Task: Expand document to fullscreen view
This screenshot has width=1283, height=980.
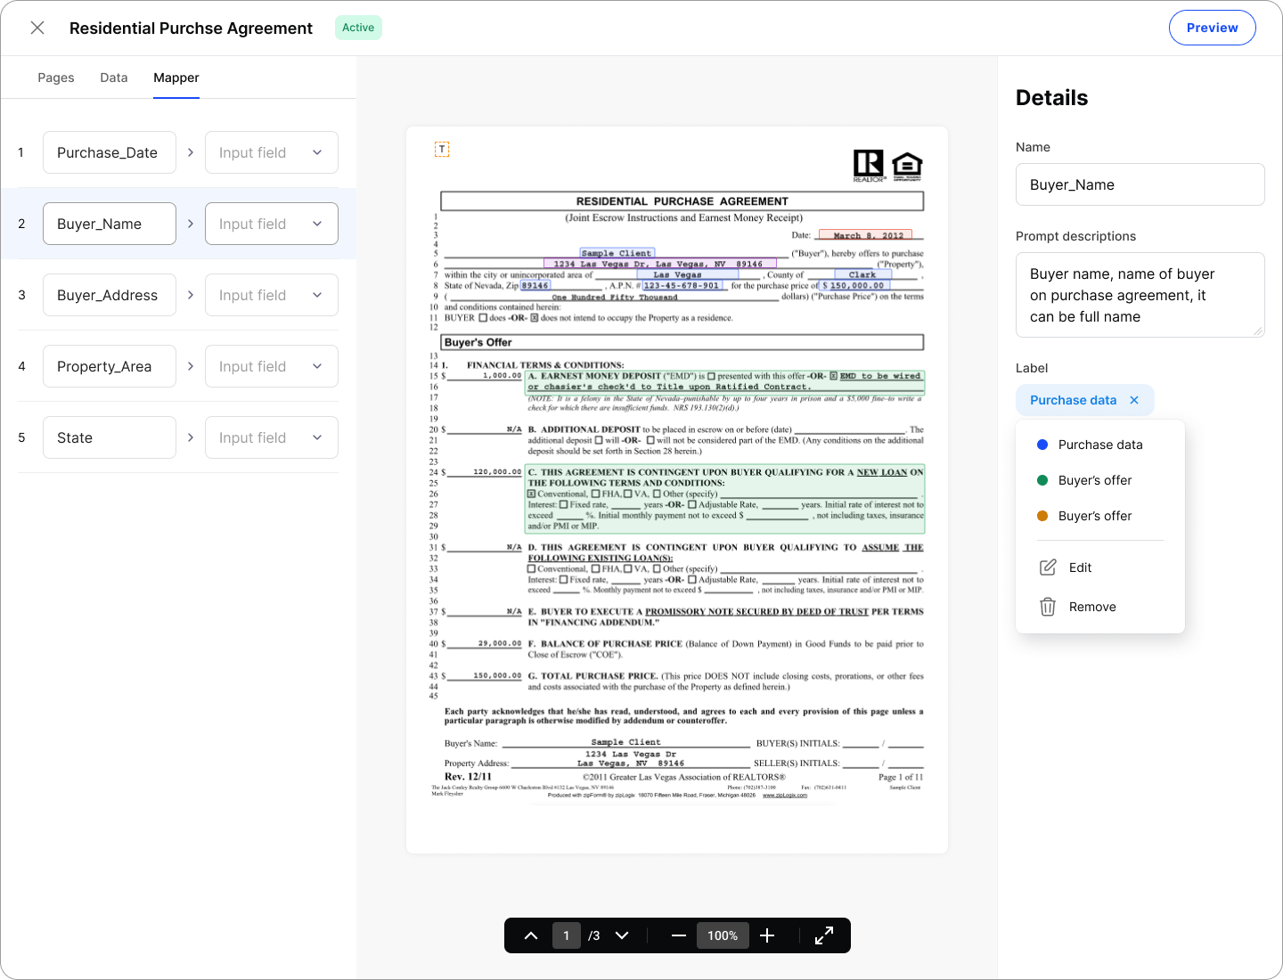Action: coord(824,935)
